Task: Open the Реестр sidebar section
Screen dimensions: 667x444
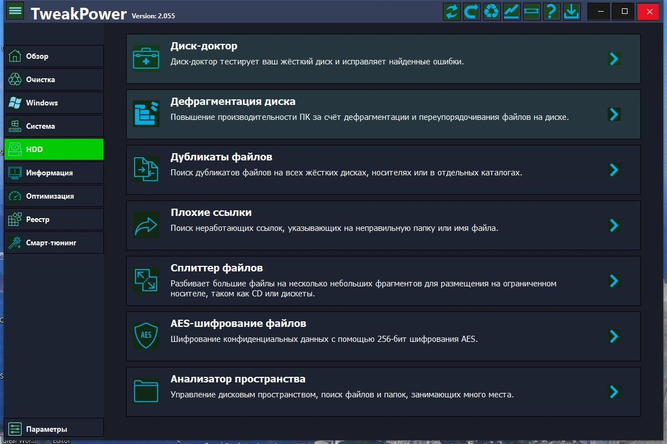Action: click(54, 219)
